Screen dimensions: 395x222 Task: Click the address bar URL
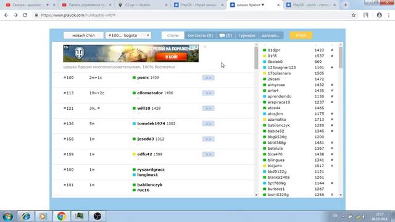tap(78, 15)
